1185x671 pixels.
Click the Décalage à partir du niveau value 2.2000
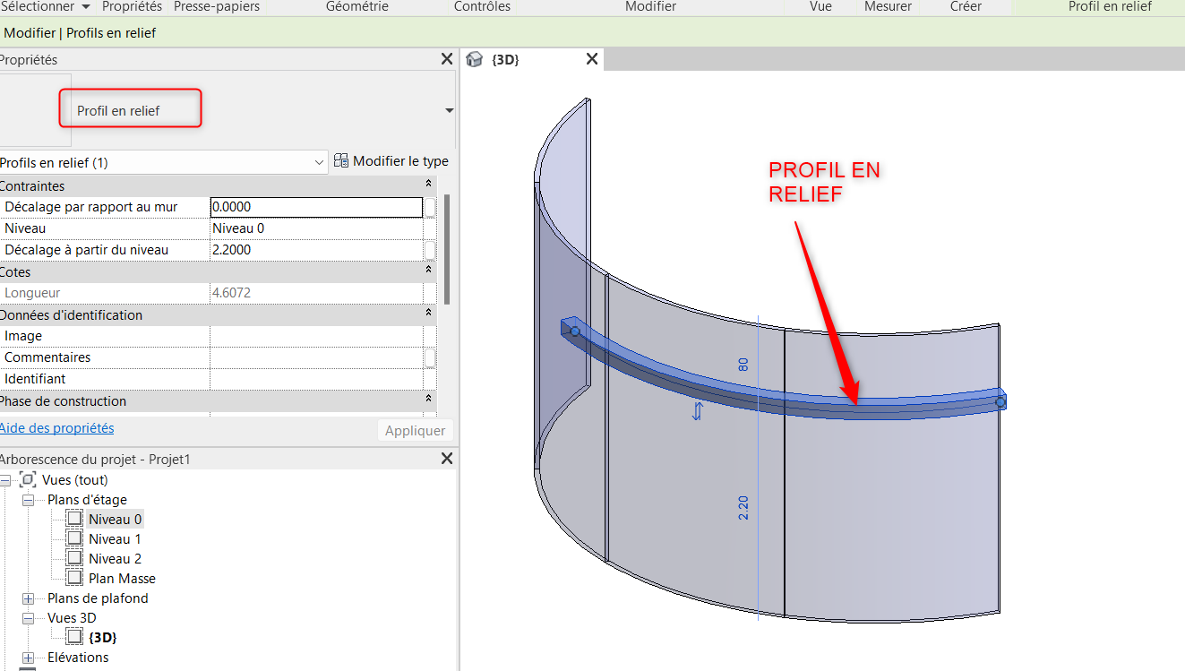click(316, 250)
